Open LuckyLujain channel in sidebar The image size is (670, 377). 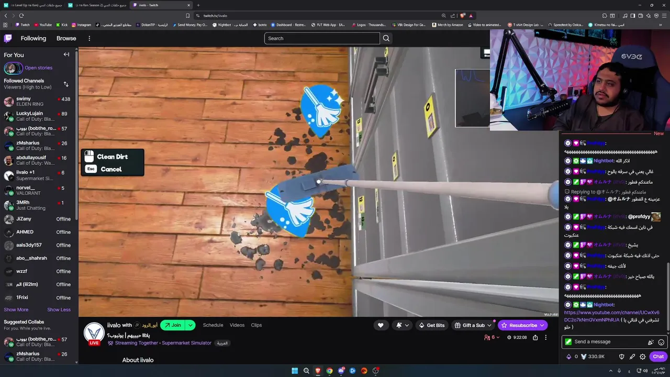pyautogui.click(x=38, y=116)
